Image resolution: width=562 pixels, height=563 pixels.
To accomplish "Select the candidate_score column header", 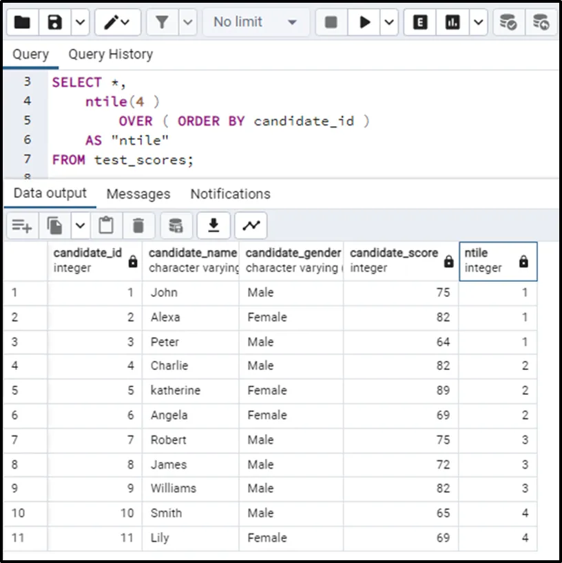I will click(x=394, y=260).
